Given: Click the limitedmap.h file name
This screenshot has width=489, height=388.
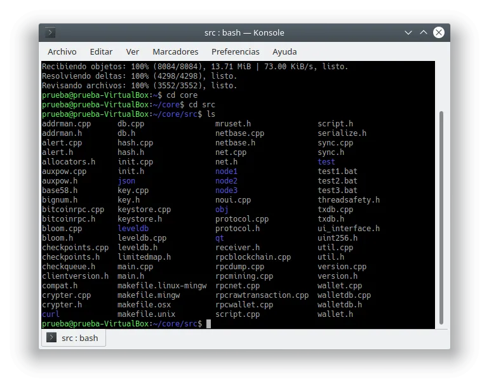Looking at the screenshot, I should [144, 257].
